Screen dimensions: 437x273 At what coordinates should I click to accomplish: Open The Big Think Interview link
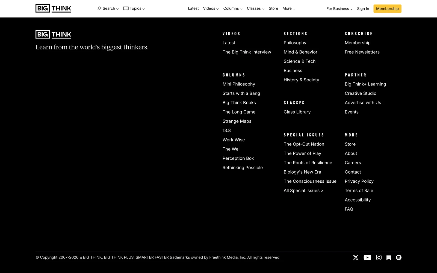tap(247, 52)
